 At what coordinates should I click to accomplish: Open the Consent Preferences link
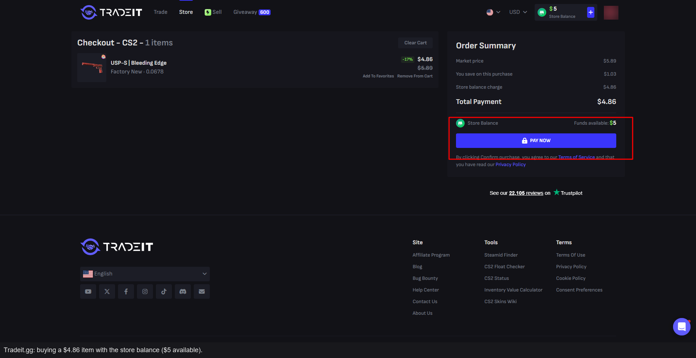tap(579, 290)
